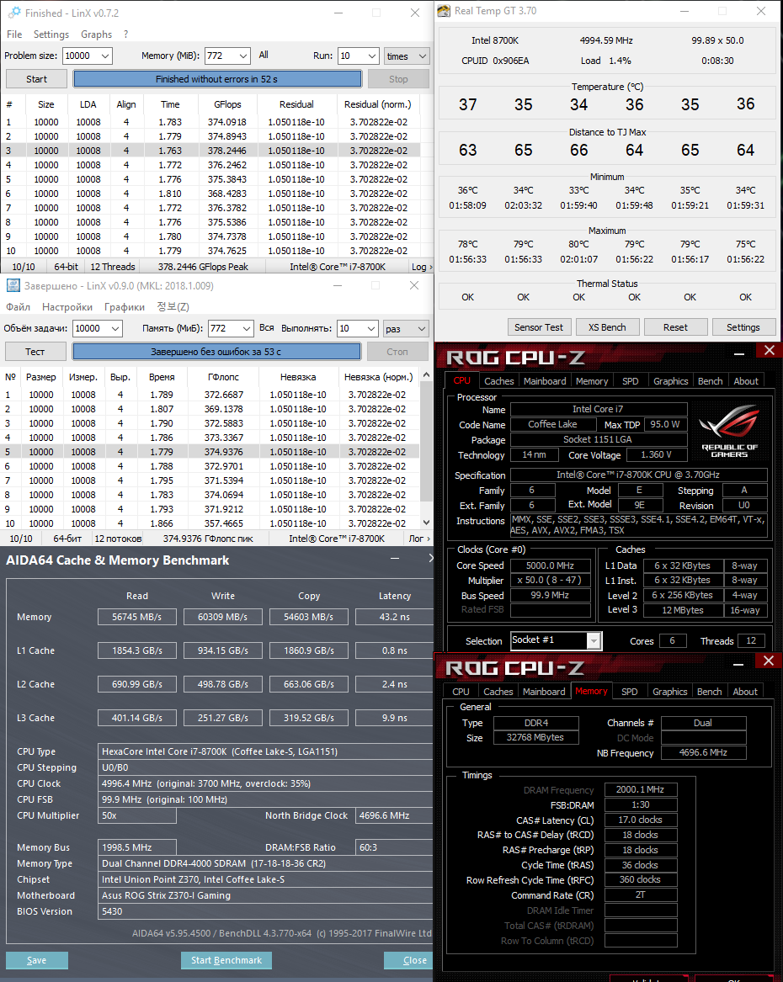Switch to Bench tab in upper CPU-Z window
This screenshot has height=982, width=783.
pyautogui.click(x=711, y=381)
